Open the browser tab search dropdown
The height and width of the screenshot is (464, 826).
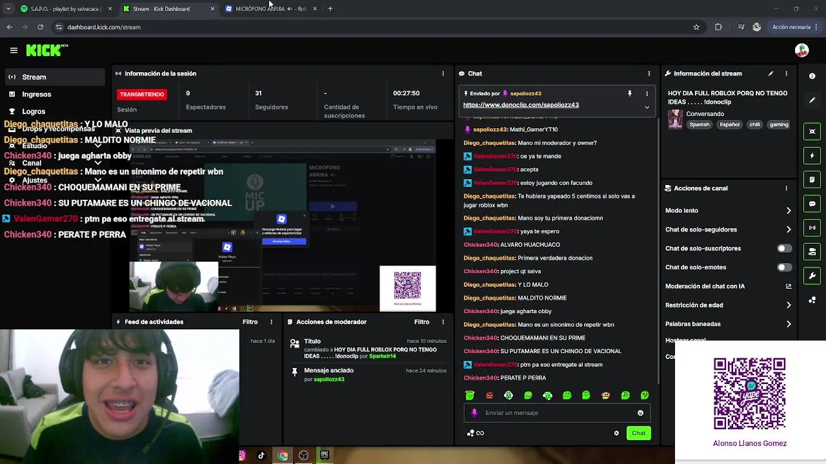8,9
